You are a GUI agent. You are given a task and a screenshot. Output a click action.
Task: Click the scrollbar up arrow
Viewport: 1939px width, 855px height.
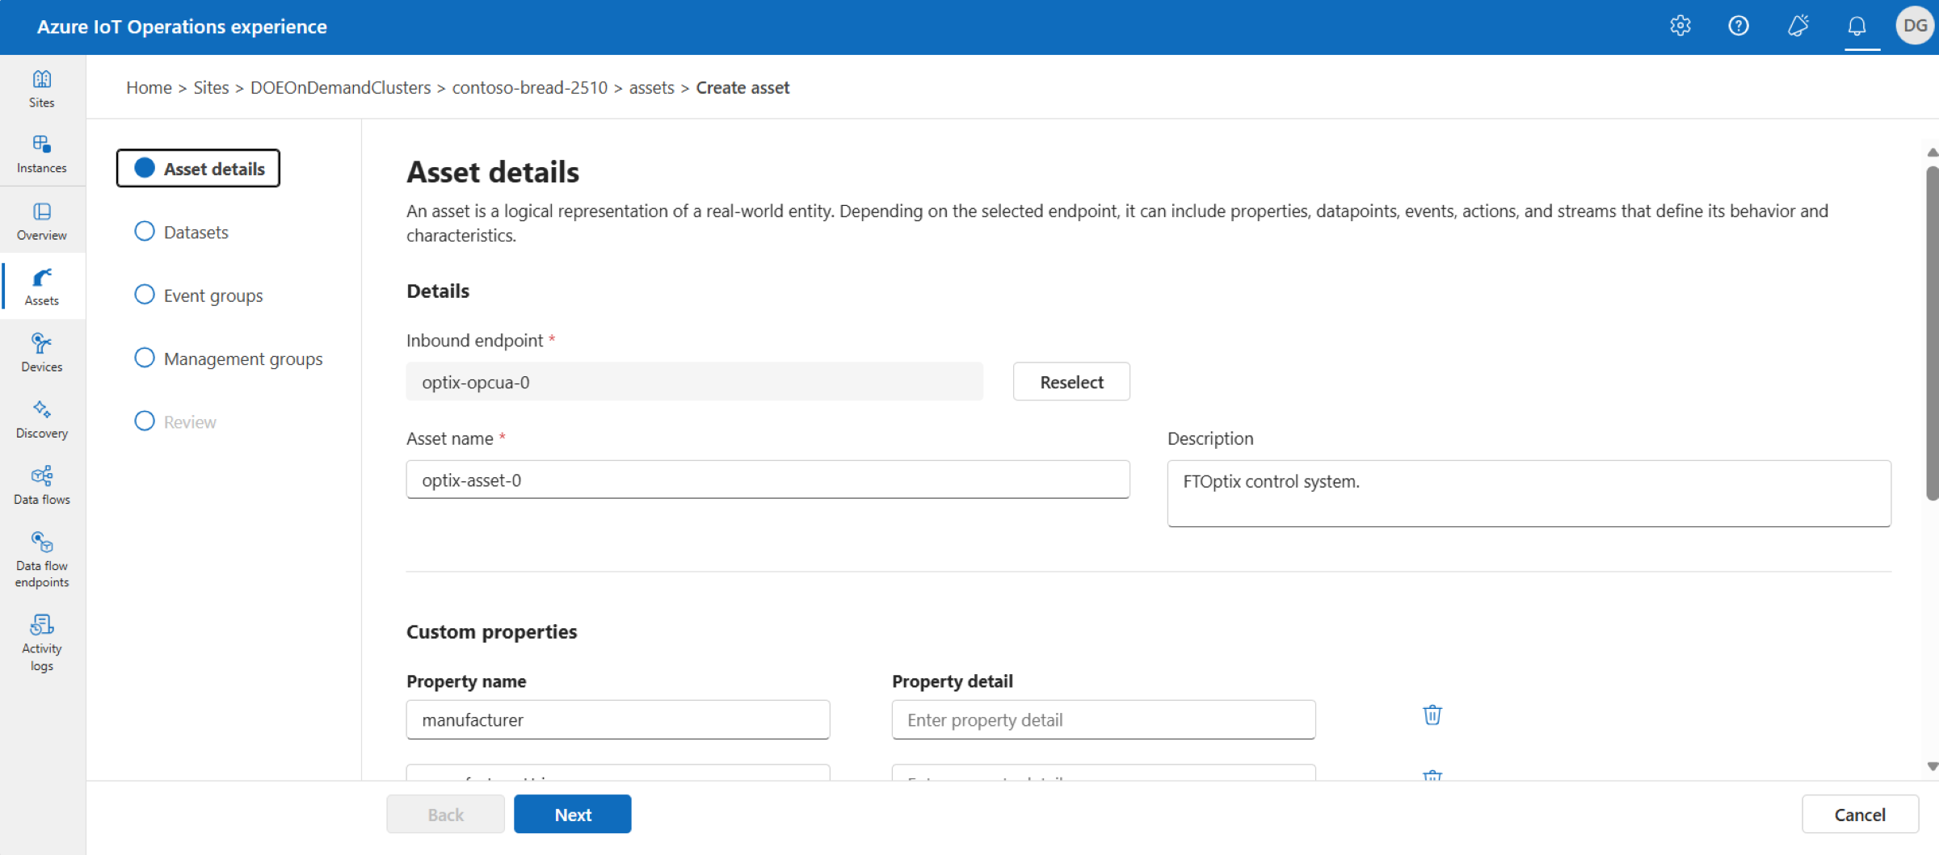click(1932, 153)
